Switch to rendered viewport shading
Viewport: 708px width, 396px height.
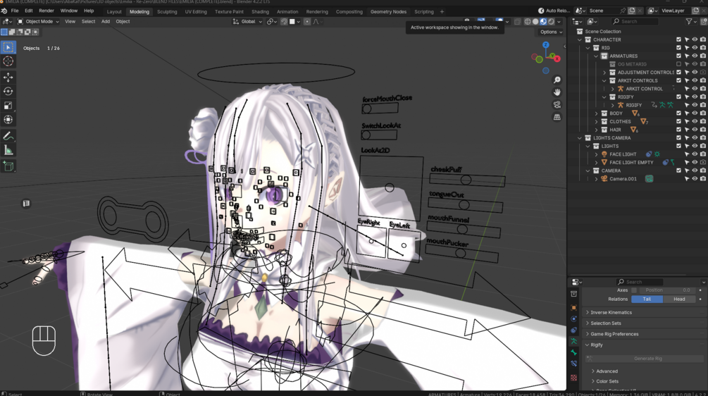551,21
